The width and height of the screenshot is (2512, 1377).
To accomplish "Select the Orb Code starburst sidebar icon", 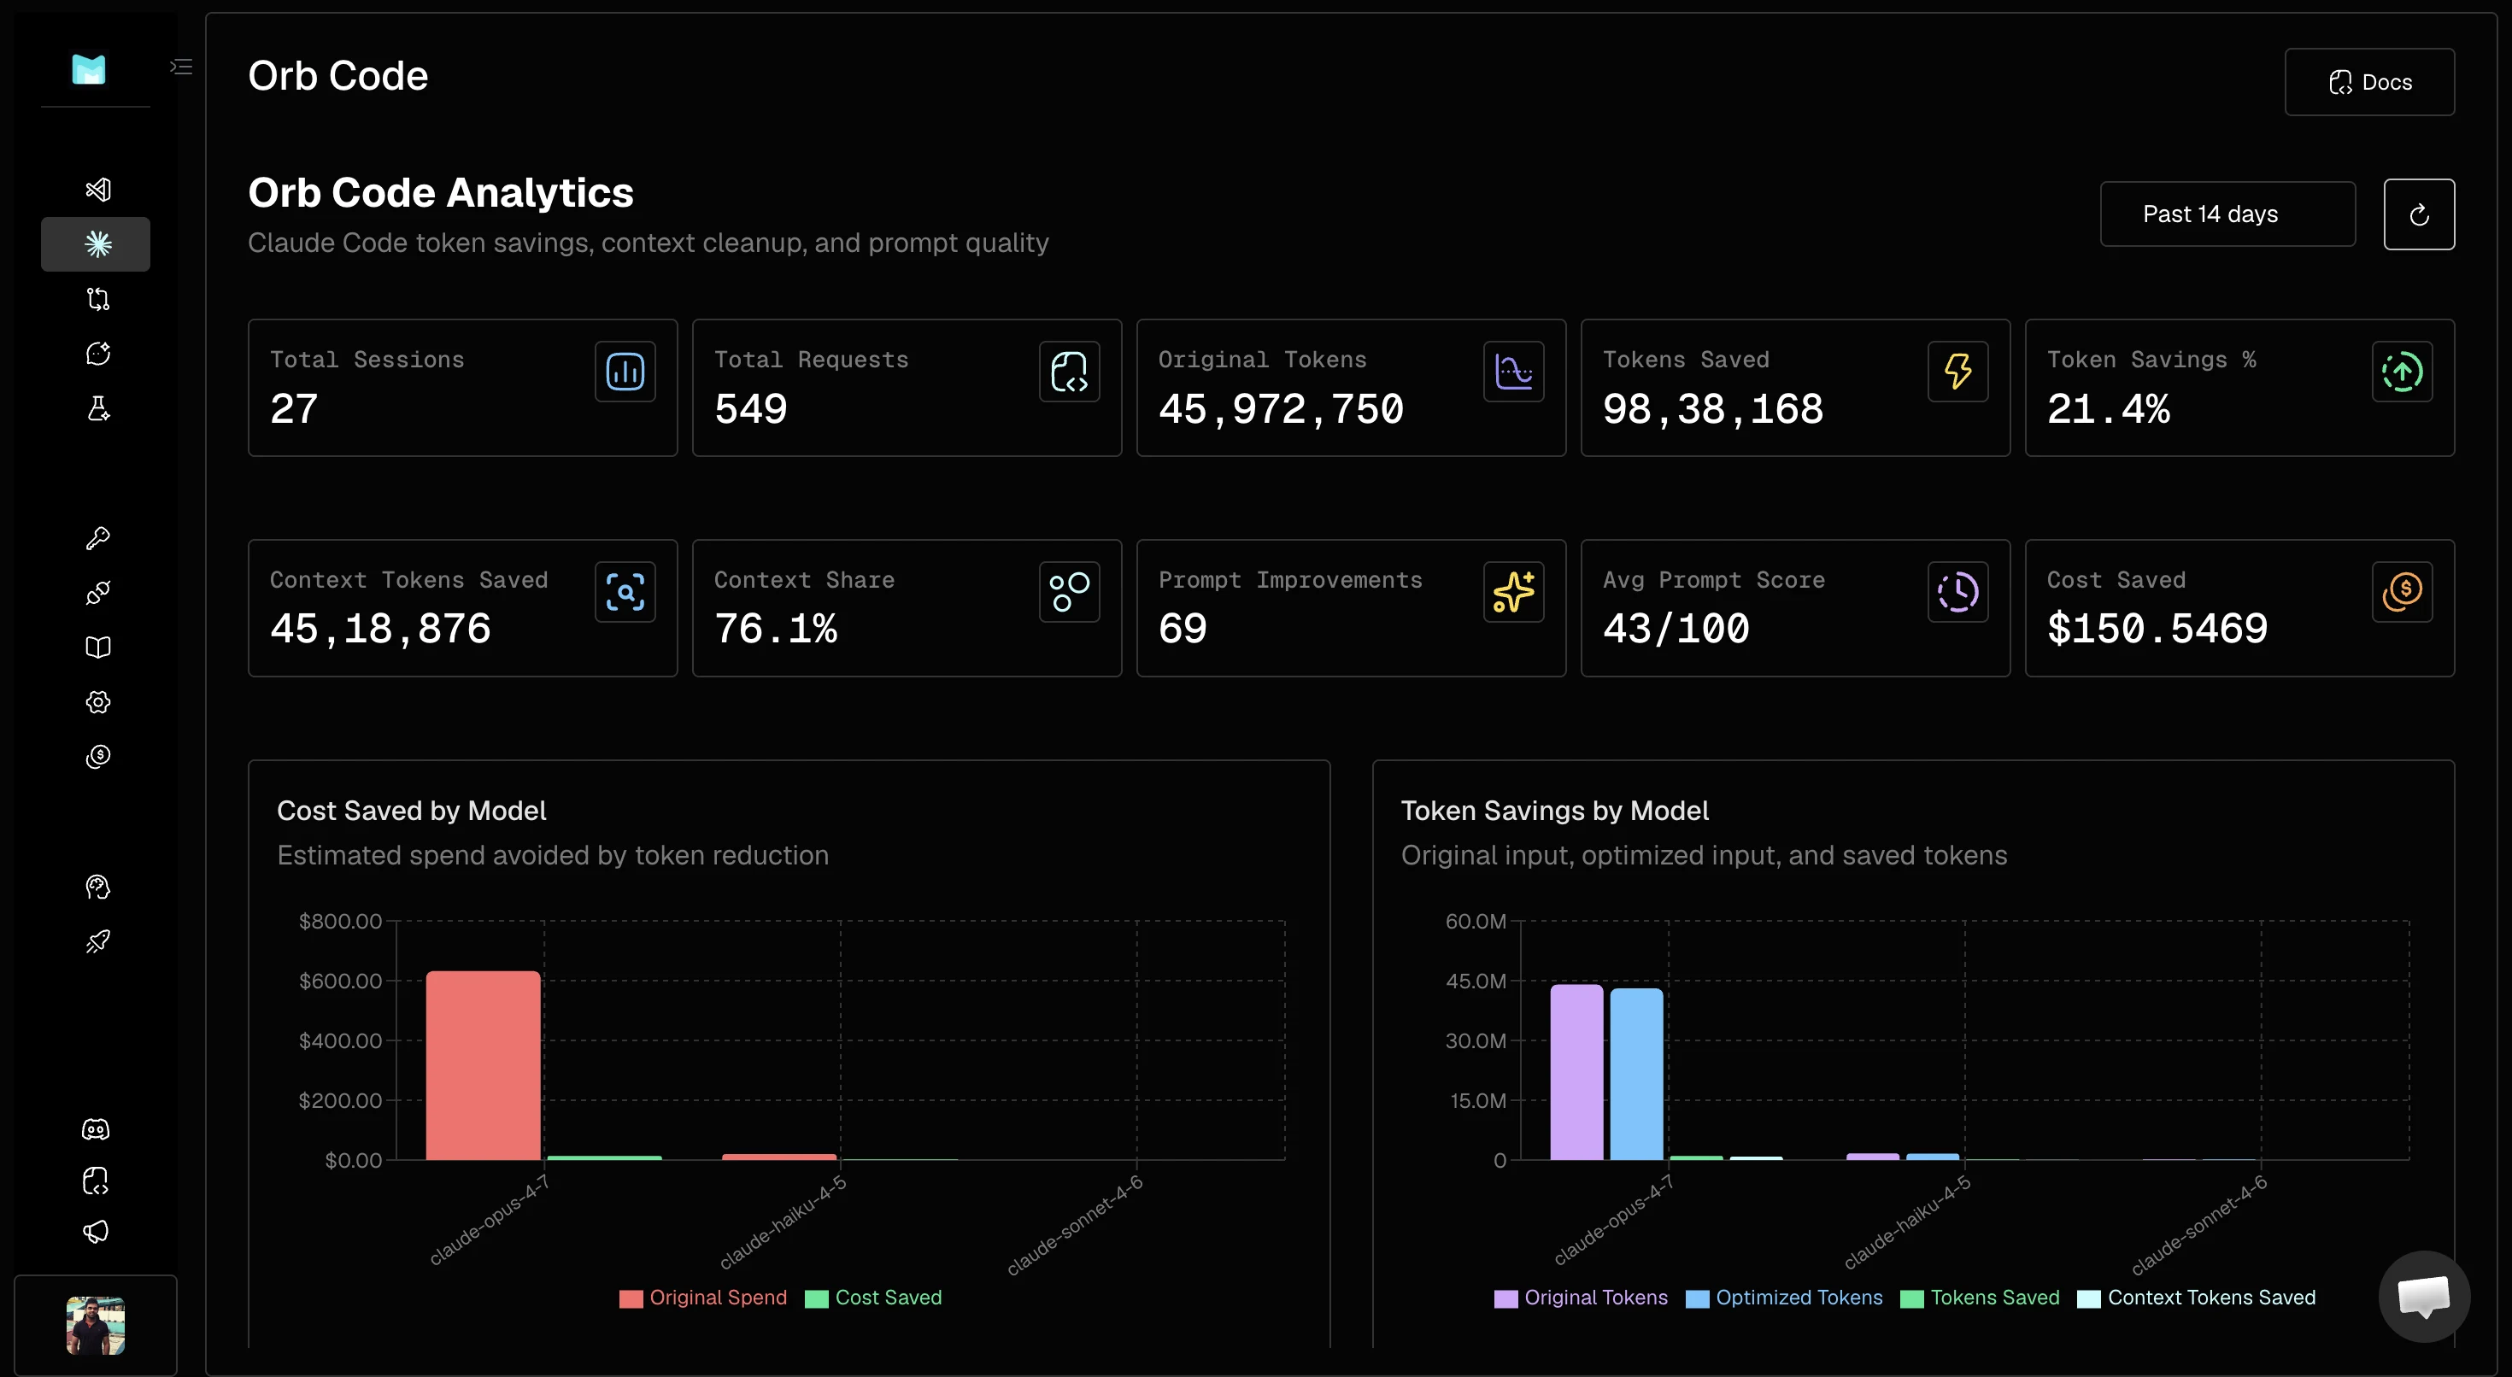I will click(97, 243).
